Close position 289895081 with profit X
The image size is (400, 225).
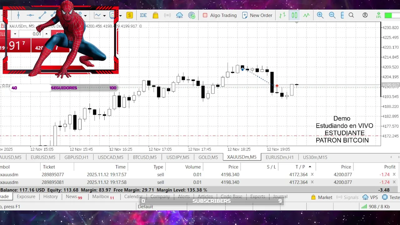394,182
